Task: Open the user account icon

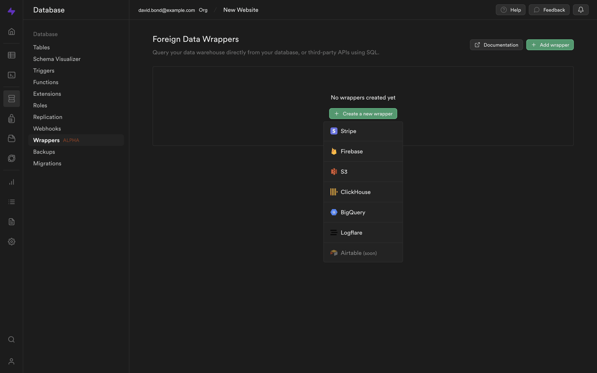Action: pyautogui.click(x=12, y=361)
